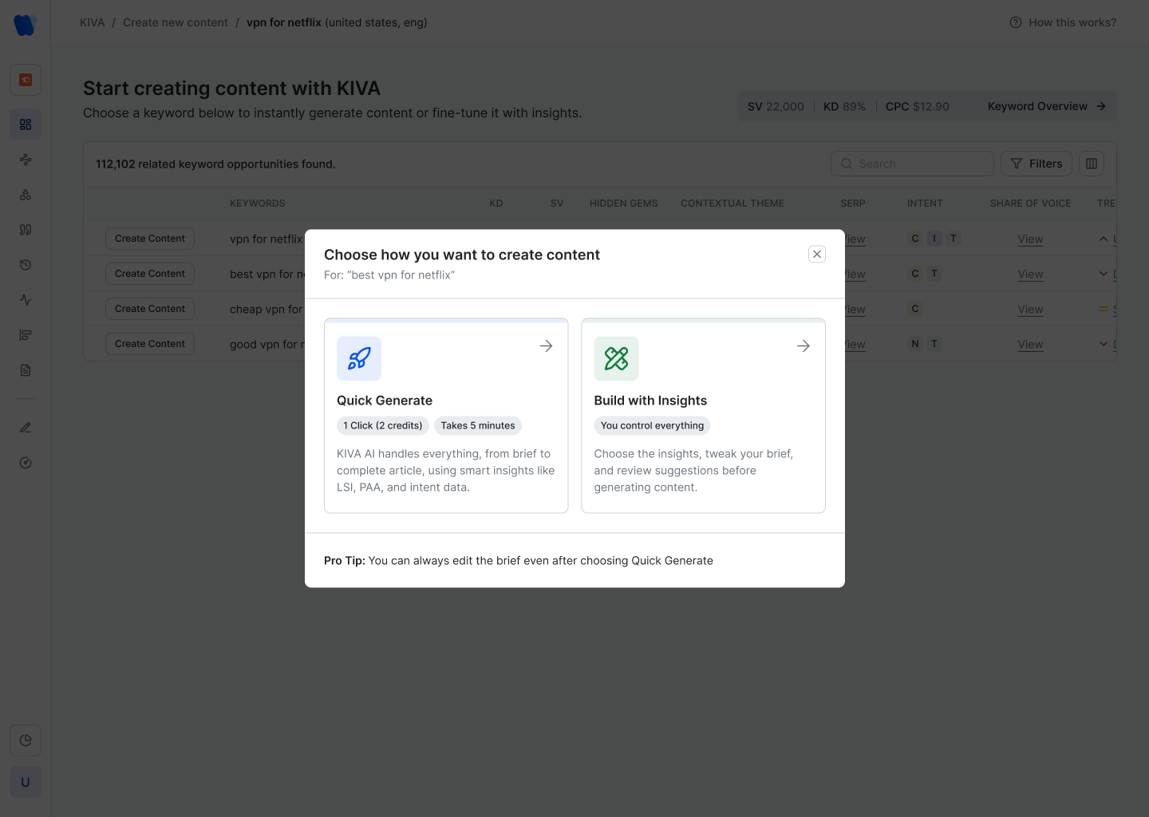Click the '1 Click (2 credits)' tag

point(383,425)
